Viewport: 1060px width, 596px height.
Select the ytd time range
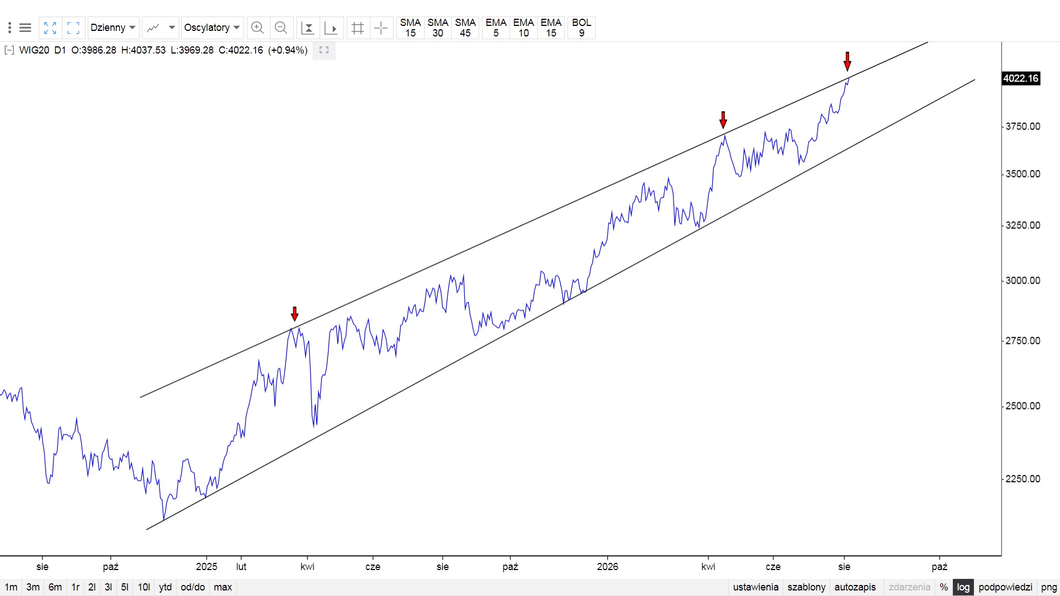[166, 587]
